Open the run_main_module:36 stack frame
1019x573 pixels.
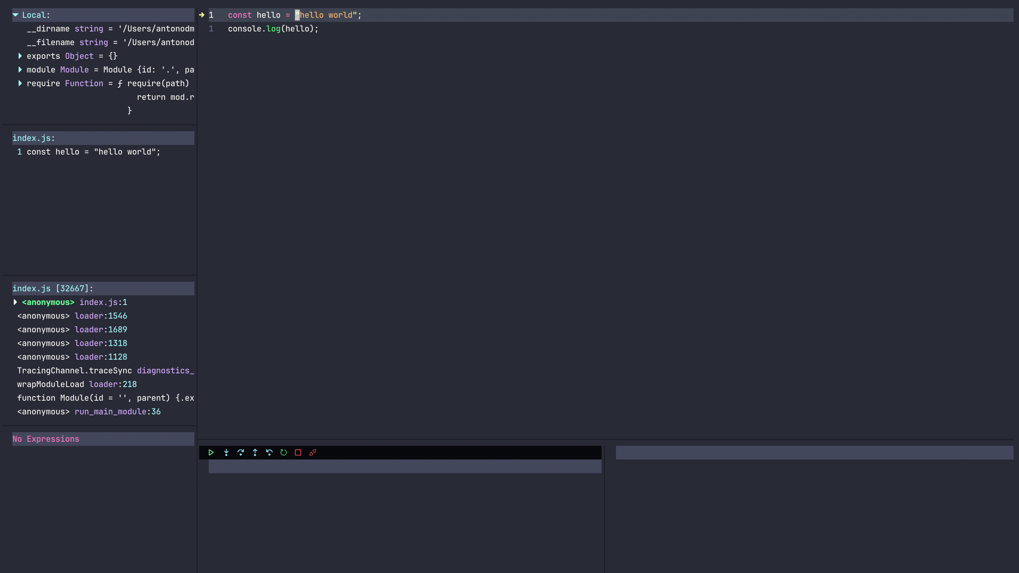coord(89,412)
